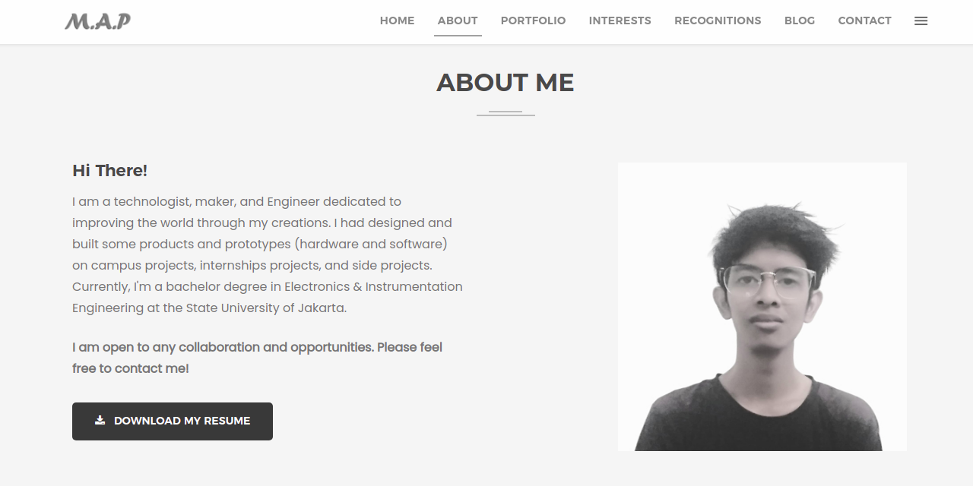This screenshot has width=973, height=486.
Task: Select the INTERESTS menu item
Action: pyautogui.click(x=620, y=21)
